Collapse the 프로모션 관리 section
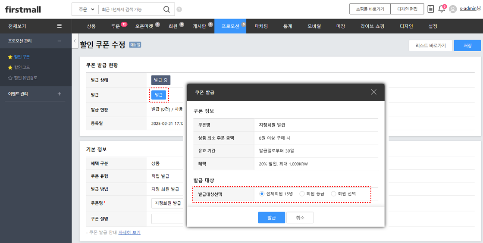 (x=59, y=41)
